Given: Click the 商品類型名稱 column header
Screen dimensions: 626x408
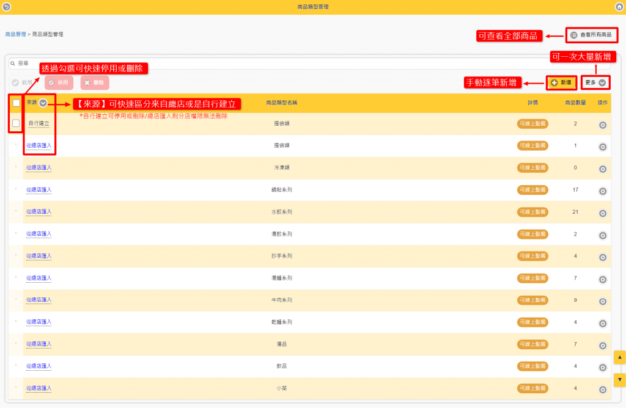Looking at the screenshot, I should pyautogui.click(x=281, y=103).
